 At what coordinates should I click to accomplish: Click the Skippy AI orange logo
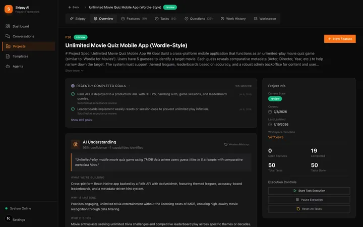coord(9,9)
